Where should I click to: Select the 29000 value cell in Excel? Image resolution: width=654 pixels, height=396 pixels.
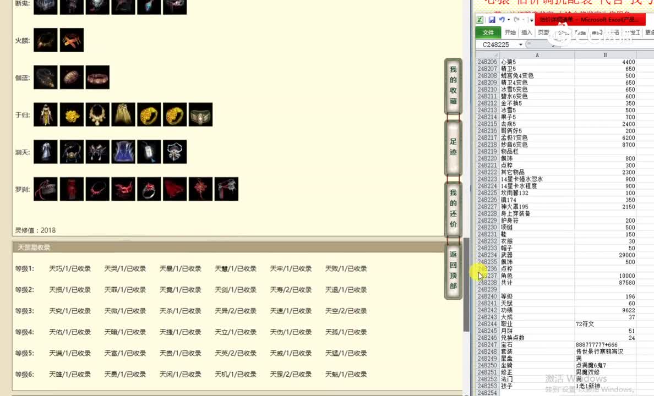(x=605, y=255)
